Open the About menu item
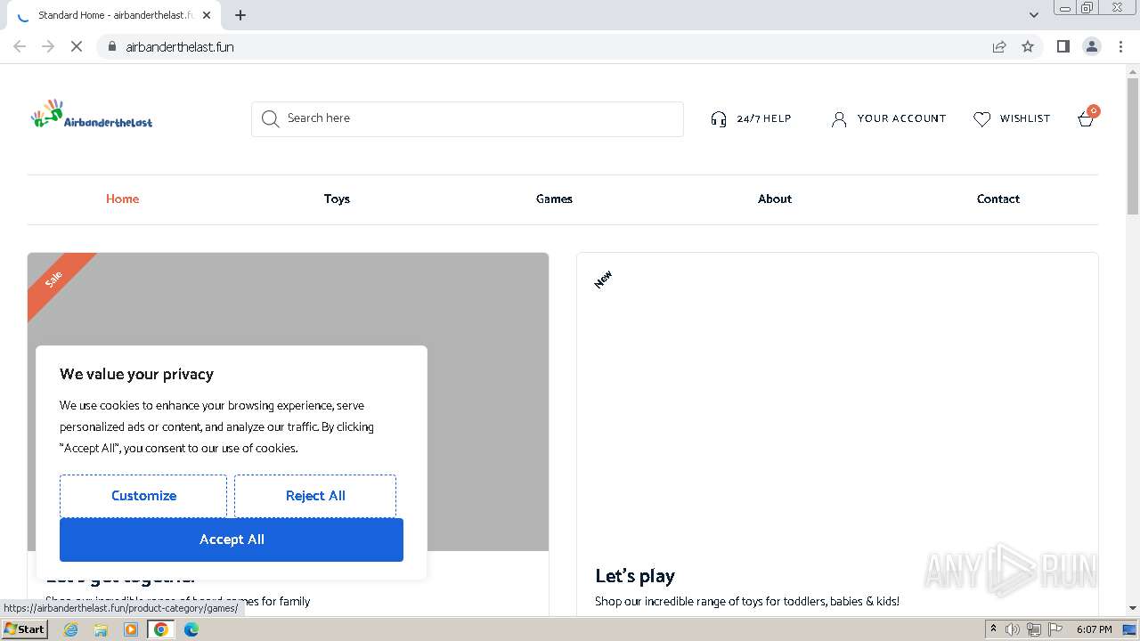Image resolution: width=1140 pixels, height=641 pixels. pyautogui.click(x=775, y=199)
